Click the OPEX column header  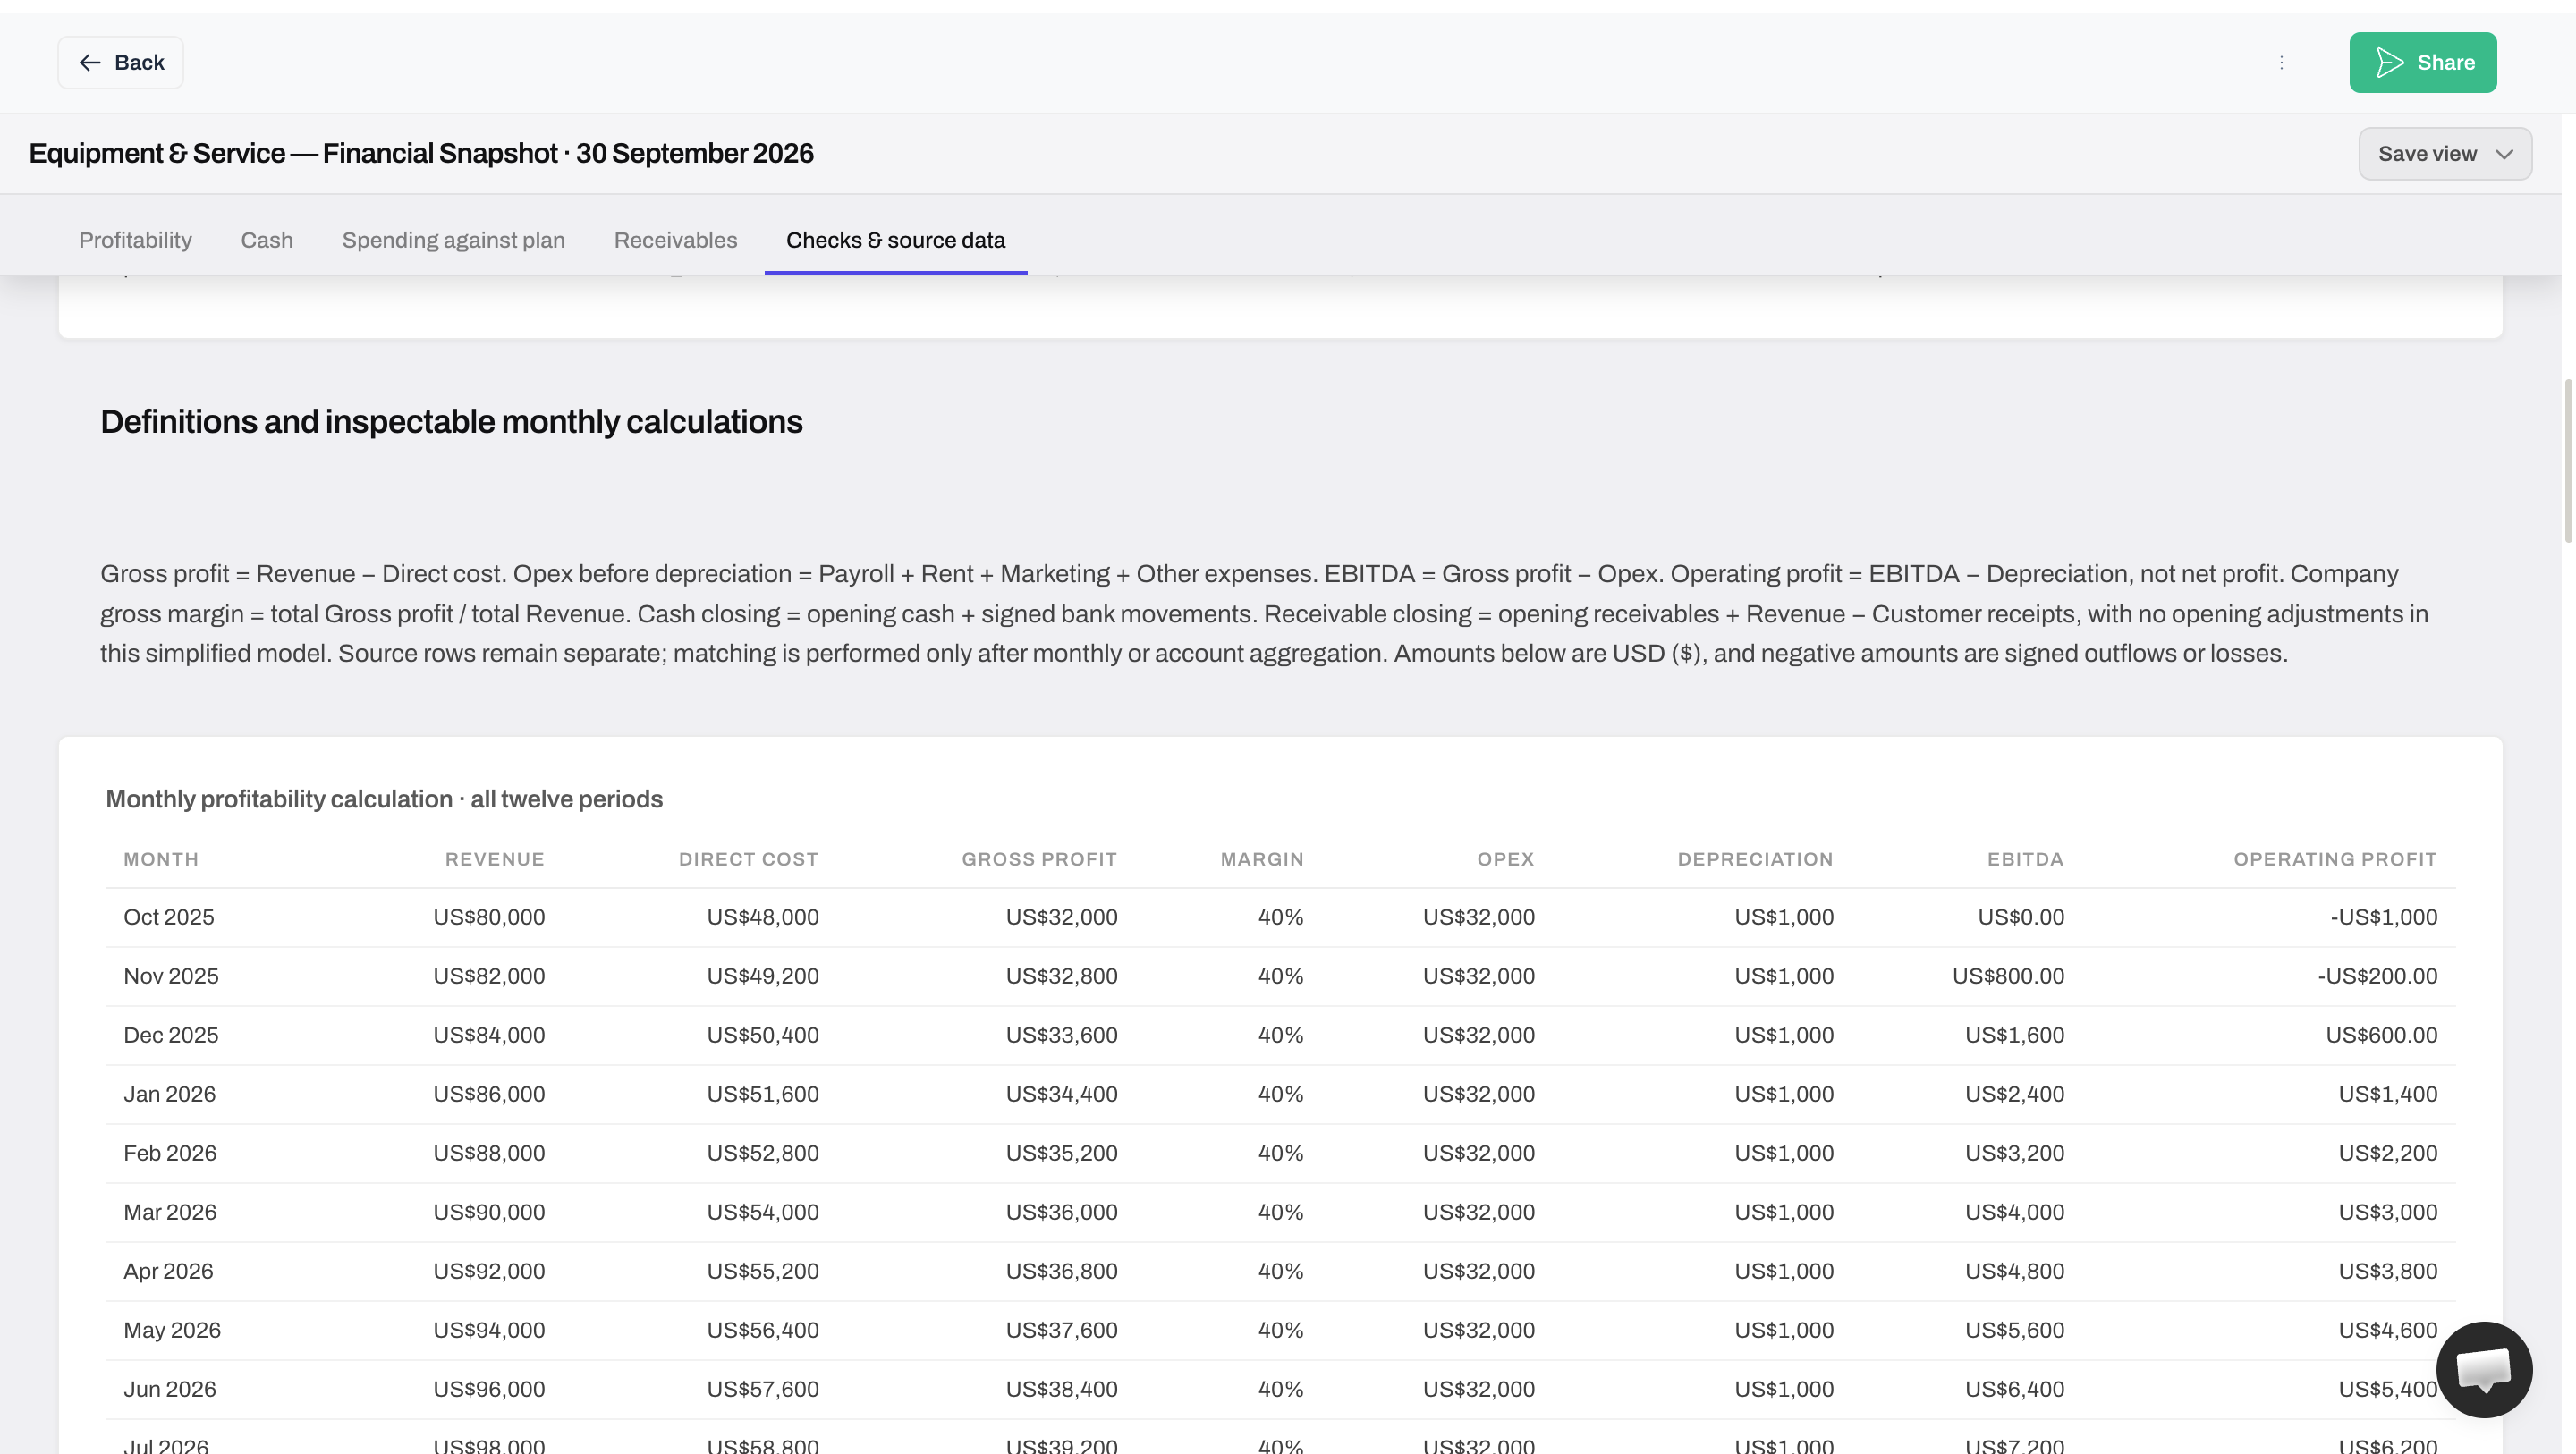(1505, 859)
